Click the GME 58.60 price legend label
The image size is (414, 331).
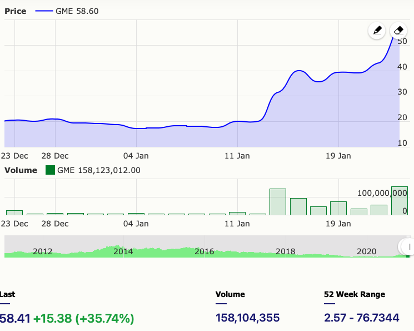(77, 11)
